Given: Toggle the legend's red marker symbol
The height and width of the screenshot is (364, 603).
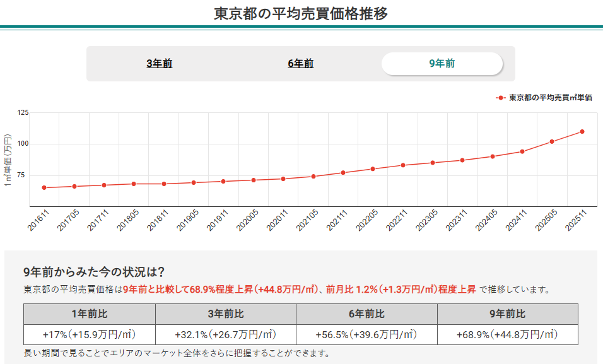Looking at the screenshot, I should pos(501,98).
